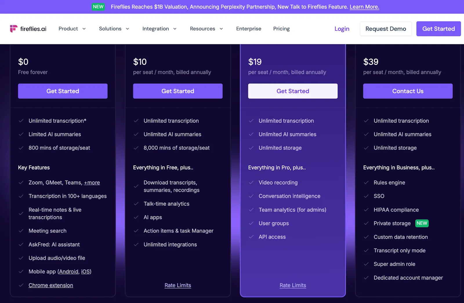The image size is (464, 303).
Task: Click the checkmark beside Custom data retention
Action: click(x=366, y=237)
